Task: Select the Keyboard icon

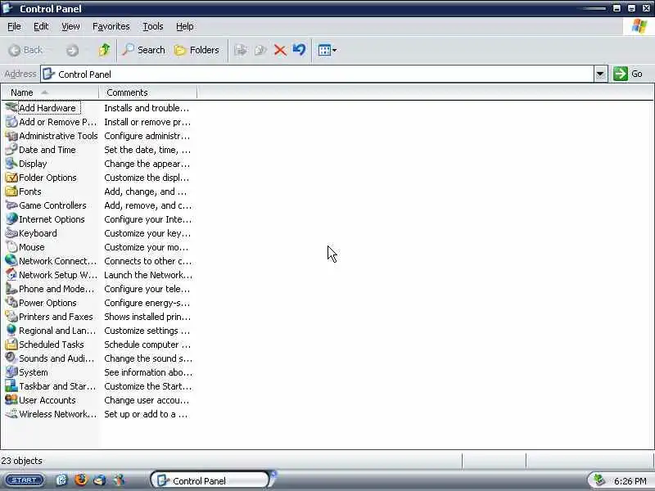Action: (x=11, y=233)
